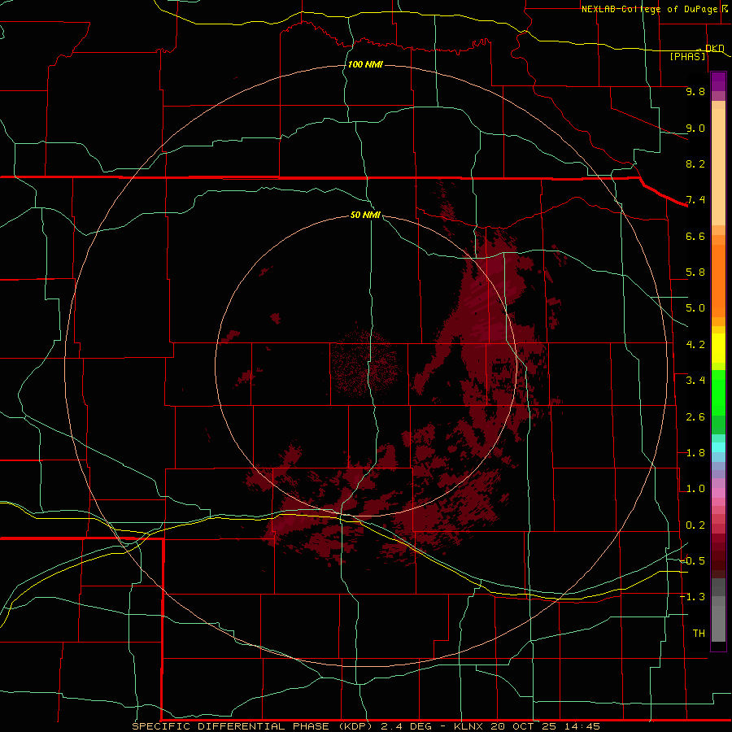Click the 8.2 value on the color scale
732x732 pixels.
click(x=695, y=163)
